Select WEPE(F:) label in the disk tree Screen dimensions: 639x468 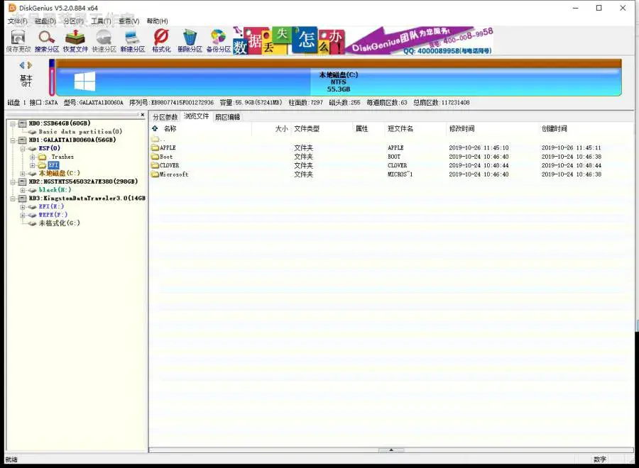[53, 215]
